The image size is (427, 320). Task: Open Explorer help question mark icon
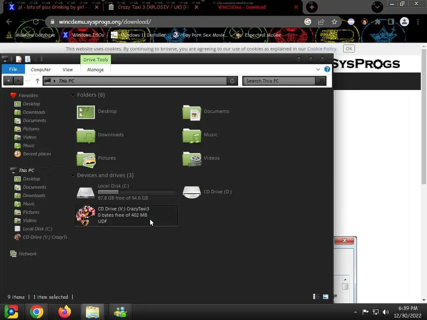click(327, 69)
